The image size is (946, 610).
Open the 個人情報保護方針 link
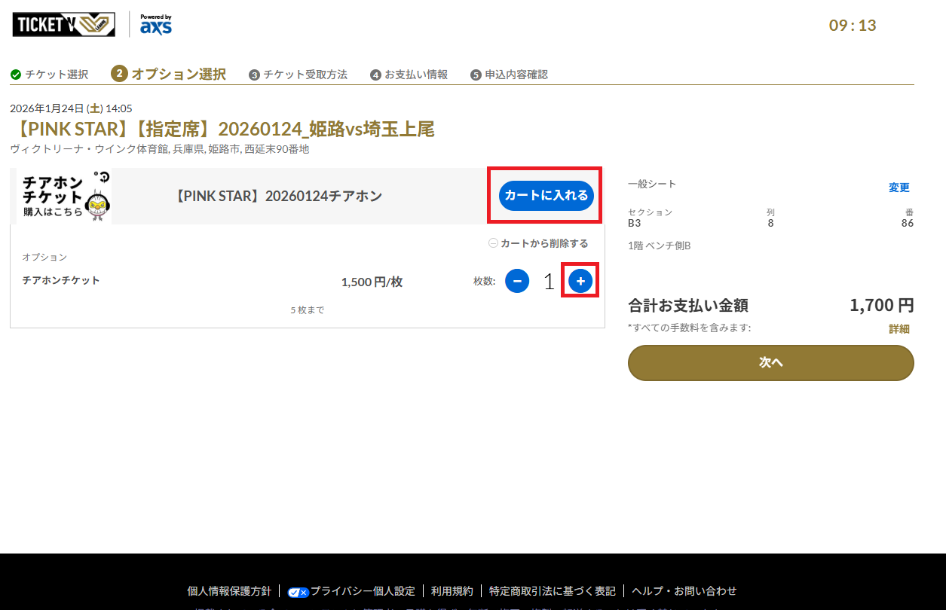229,591
